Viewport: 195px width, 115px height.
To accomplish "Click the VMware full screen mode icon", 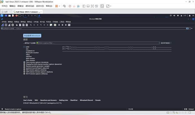I will coord(92,6).
